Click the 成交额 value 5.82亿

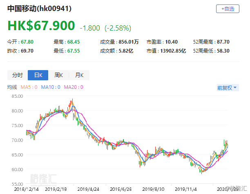pyautogui.click(x=126, y=51)
